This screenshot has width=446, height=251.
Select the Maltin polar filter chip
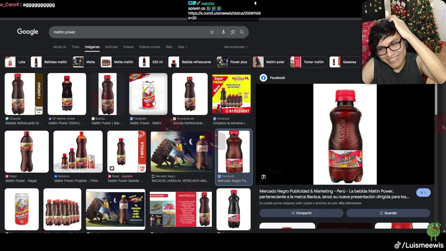(270, 62)
